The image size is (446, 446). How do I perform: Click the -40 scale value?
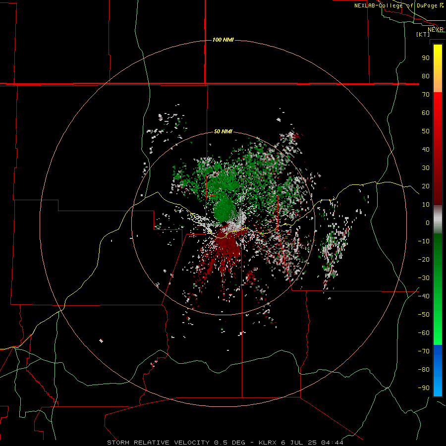click(424, 296)
